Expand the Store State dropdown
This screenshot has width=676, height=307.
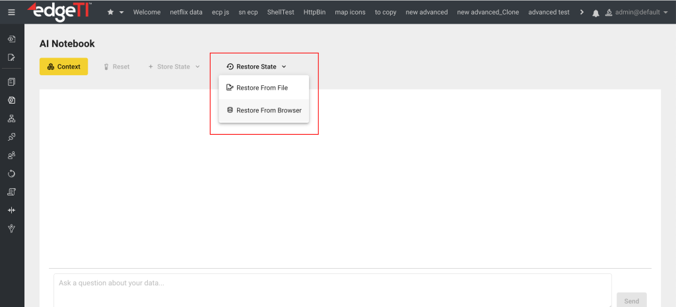coord(174,67)
